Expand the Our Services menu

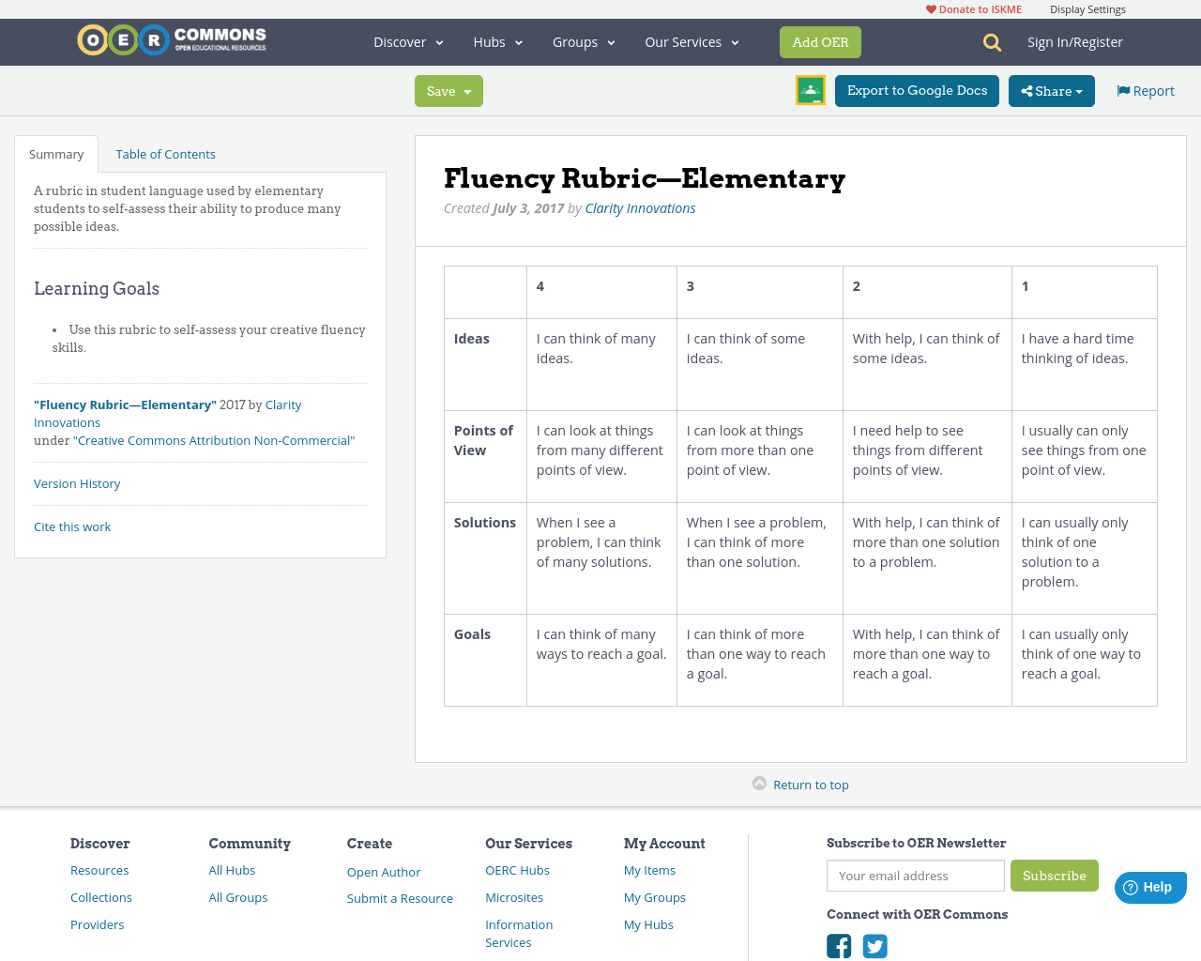692,42
